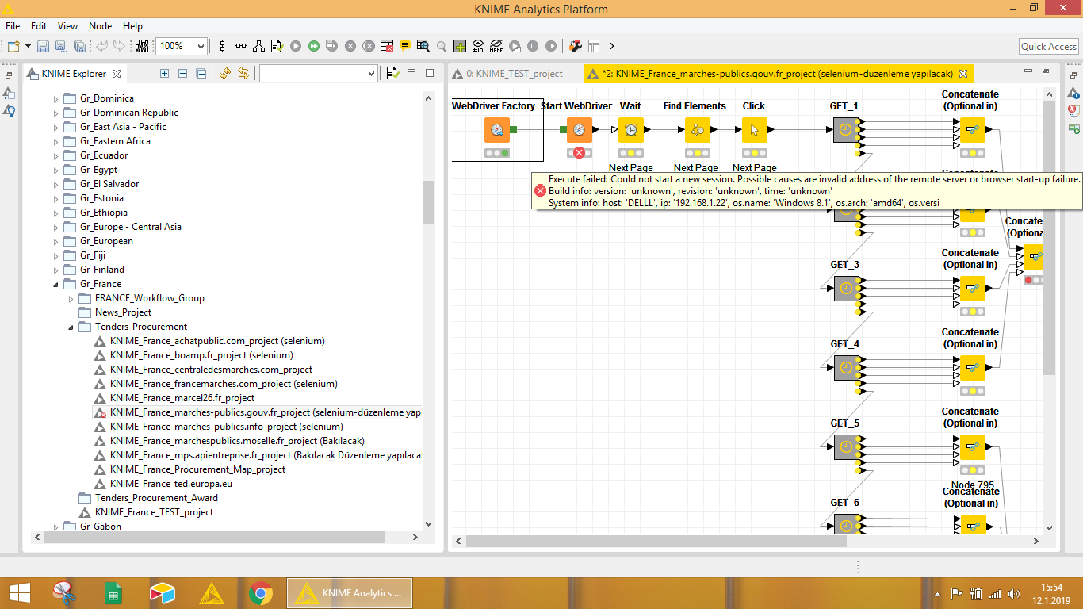Toggle node ID visibility (#ID)

point(478,46)
